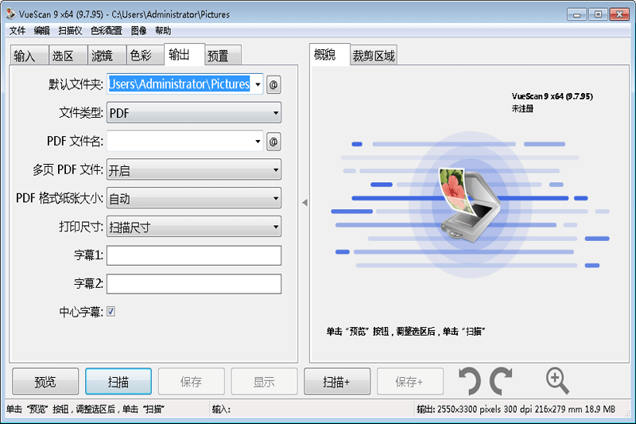
Task: Click the zoom in magnifier icon
Action: pyautogui.click(x=557, y=381)
